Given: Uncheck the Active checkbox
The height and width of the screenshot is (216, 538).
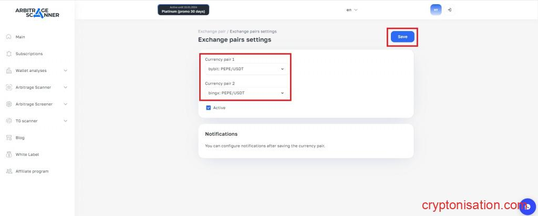Looking at the screenshot, I should tap(209, 107).
